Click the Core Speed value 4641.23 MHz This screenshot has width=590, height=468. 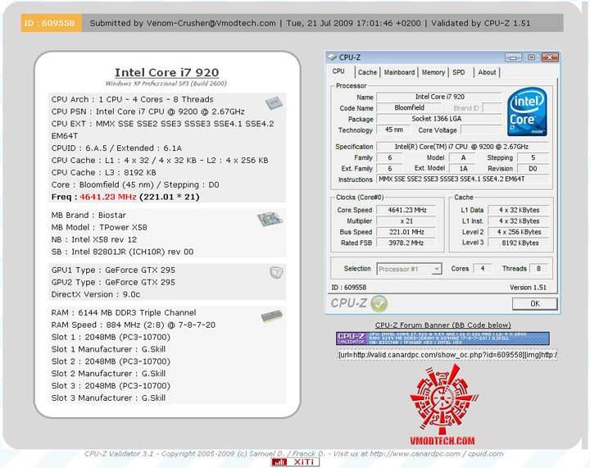click(x=406, y=210)
